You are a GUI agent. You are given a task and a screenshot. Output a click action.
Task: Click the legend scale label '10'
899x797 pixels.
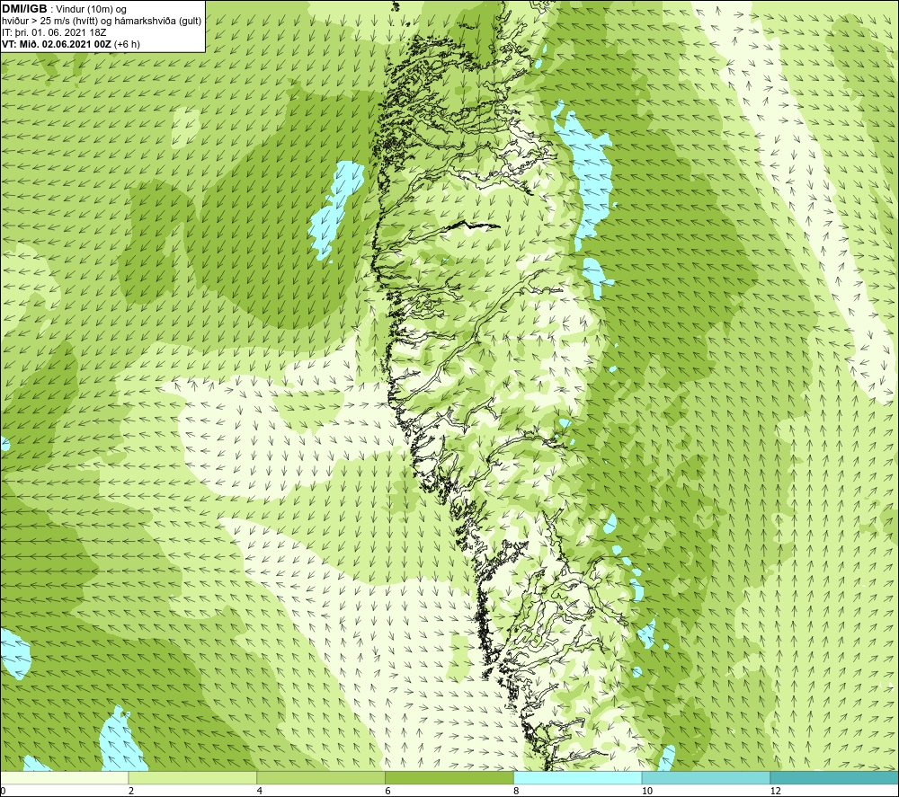point(647,792)
